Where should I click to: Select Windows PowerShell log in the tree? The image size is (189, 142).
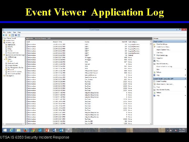(x=14, y=74)
